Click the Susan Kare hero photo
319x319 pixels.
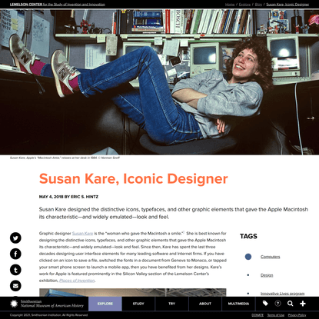point(159,82)
